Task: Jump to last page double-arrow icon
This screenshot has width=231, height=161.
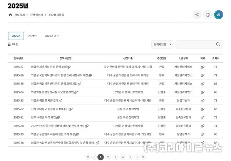Action: point(143,157)
